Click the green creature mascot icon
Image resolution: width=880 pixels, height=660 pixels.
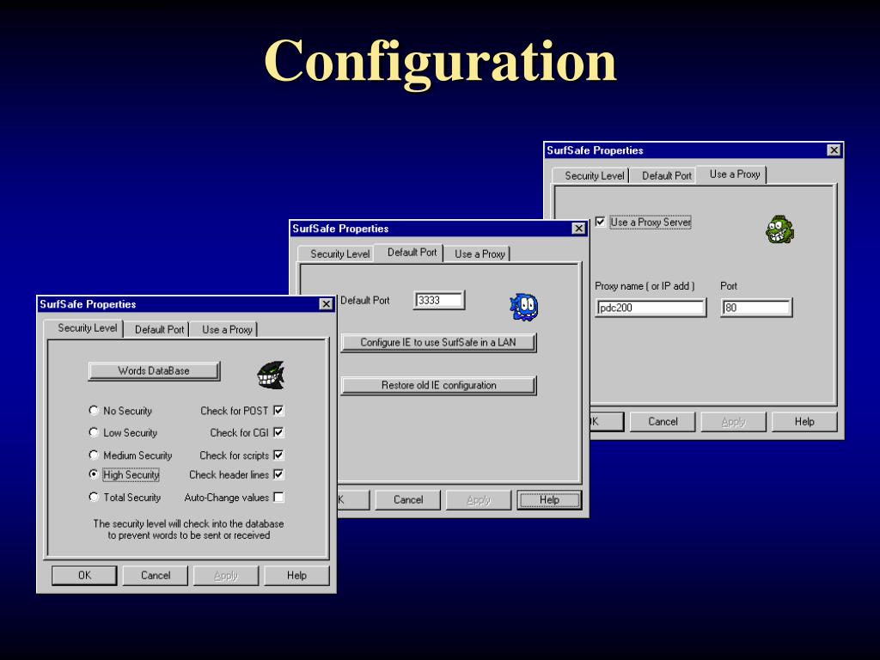(780, 229)
